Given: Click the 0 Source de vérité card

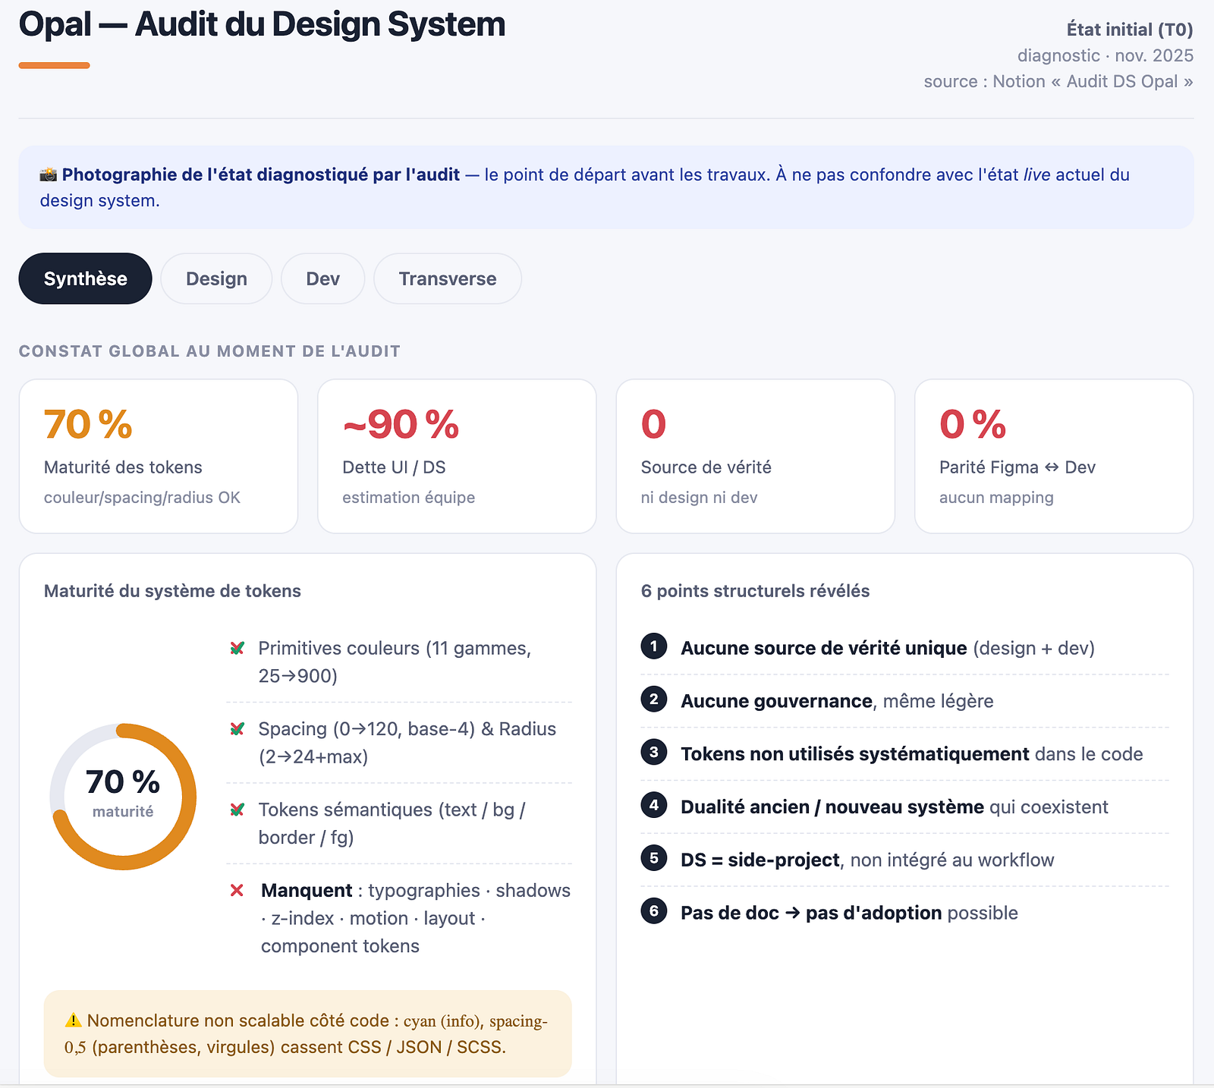Looking at the screenshot, I should coord(756,456).
